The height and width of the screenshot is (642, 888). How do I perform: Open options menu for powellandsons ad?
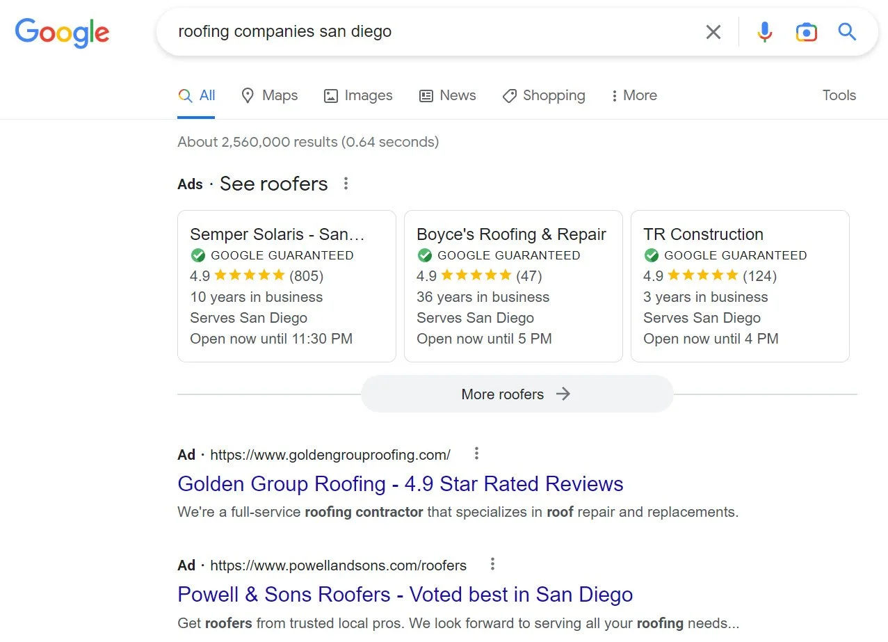[492, 563]
